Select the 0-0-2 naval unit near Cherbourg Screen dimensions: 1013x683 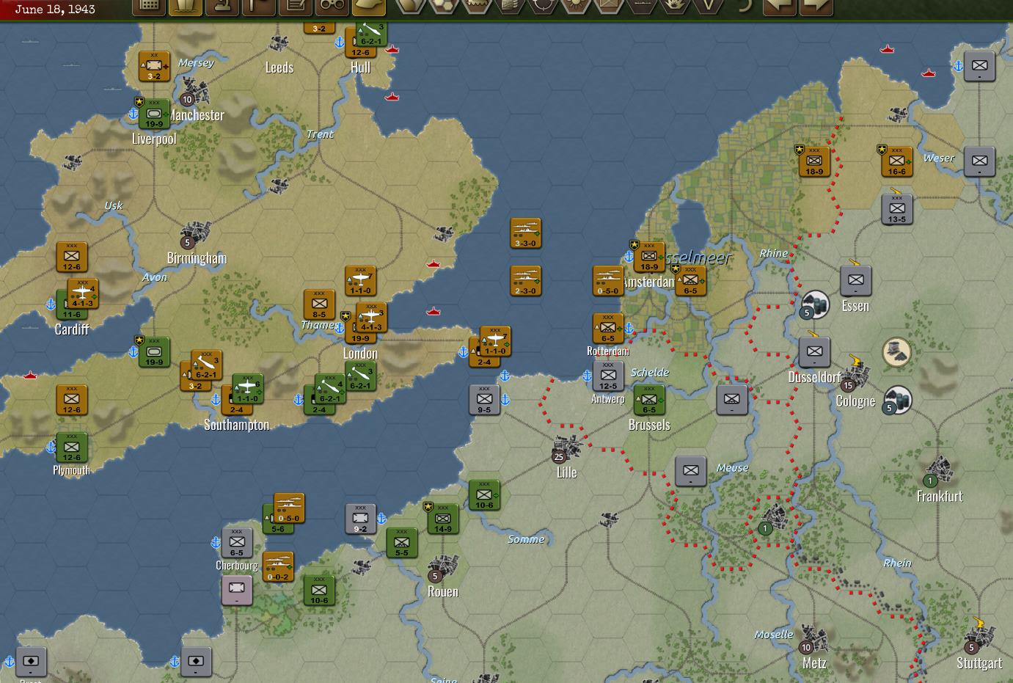(x=278, y=567)
